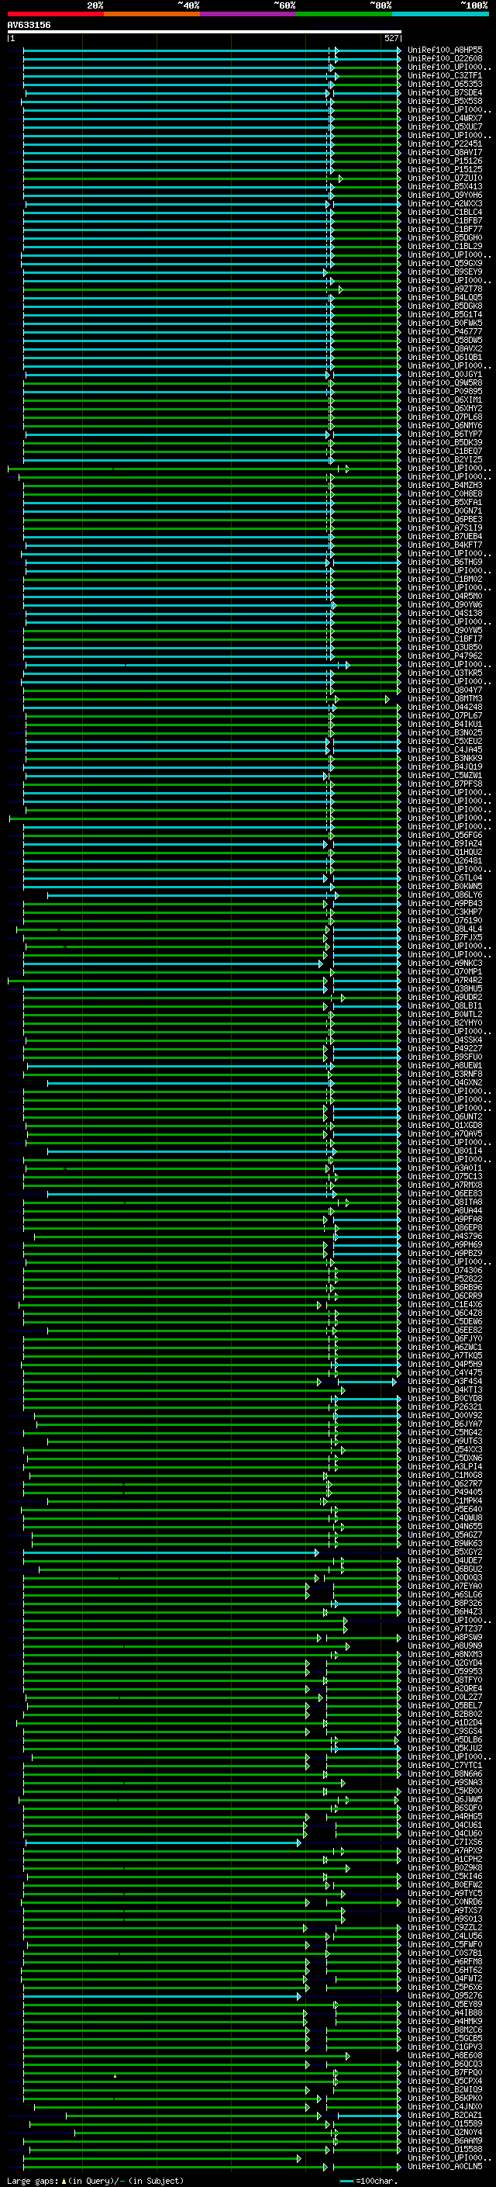Open the UniRef100_Q4GXN2 hit label
This screenshot has width=496, height=2187.
tap(445, 1081)
